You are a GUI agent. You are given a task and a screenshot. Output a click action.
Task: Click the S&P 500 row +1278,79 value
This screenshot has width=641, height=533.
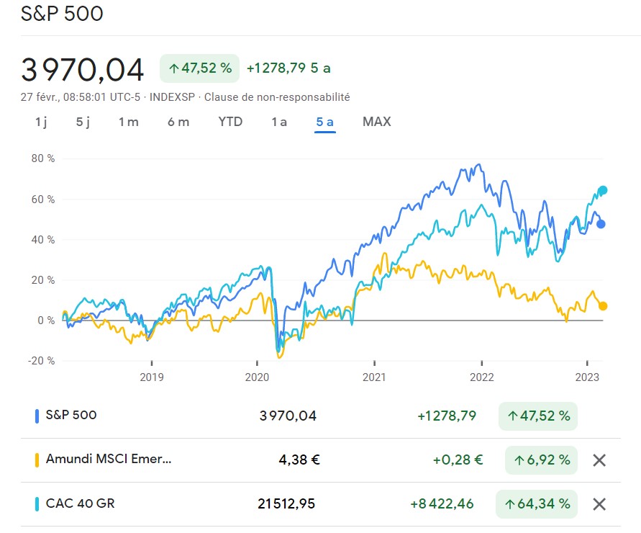tap(447, 416)
